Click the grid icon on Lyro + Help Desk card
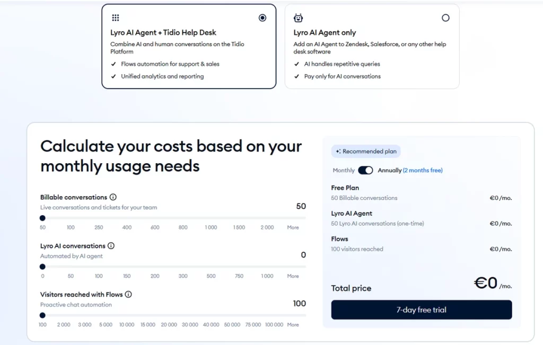Image resolution: width=543 pixels, height=345 pixels. 115,17
